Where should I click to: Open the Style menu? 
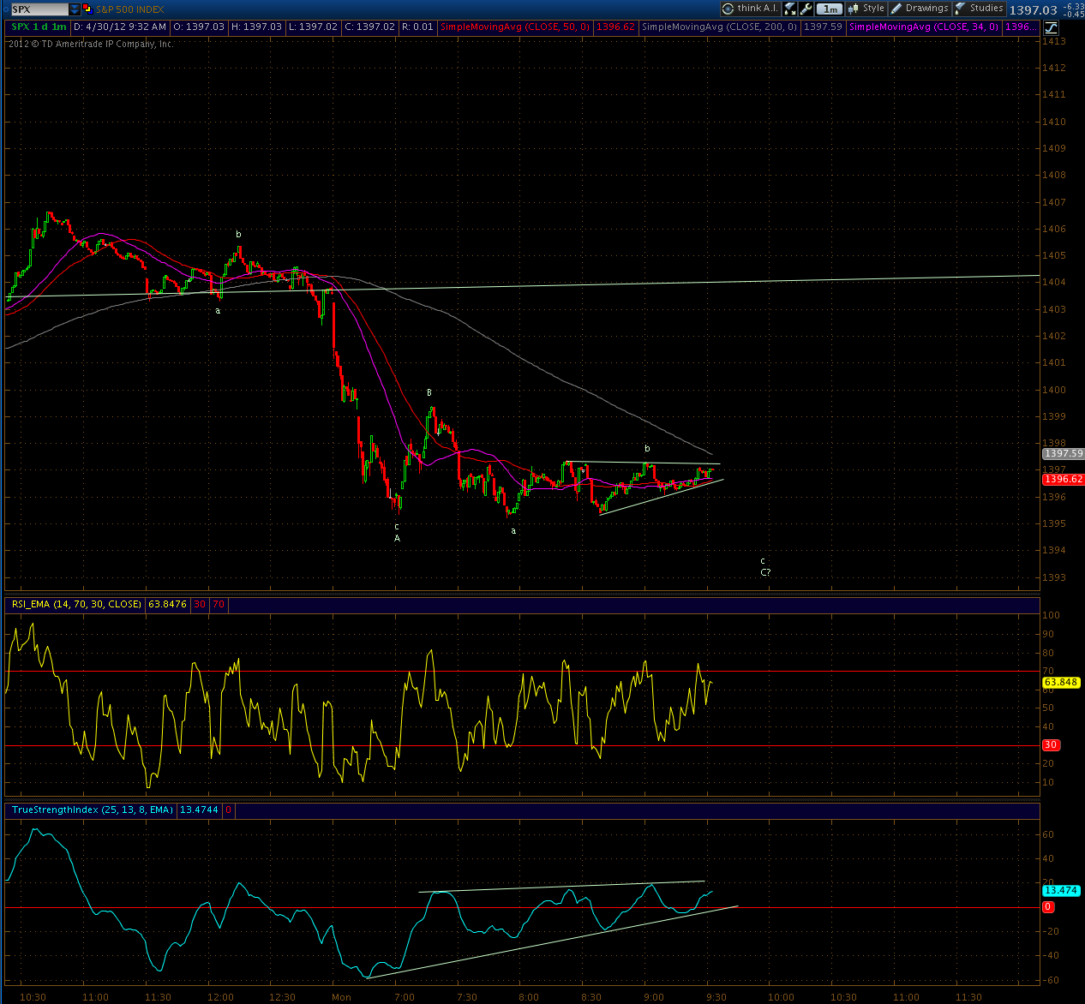[866, 9]
